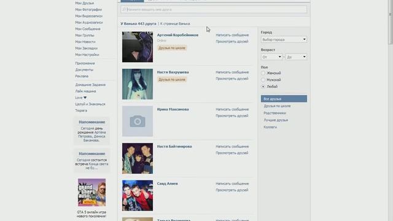Open Саид Алиев's avatar photo
The width and height of the screenshot is (393, 221).
click(x=138, y=195)
